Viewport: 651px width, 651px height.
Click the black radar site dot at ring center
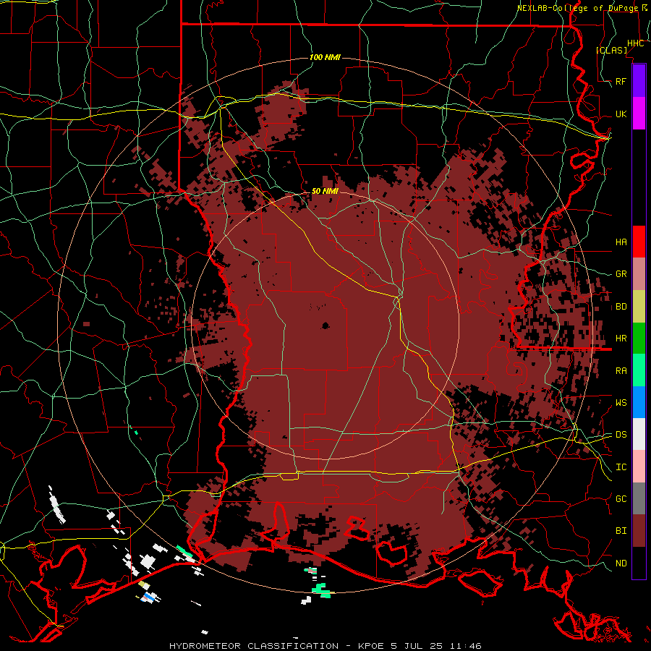[x=325, y=325]
